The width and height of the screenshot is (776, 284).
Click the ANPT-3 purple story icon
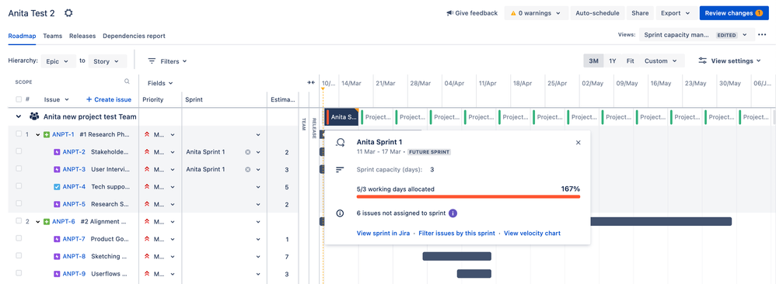57,169
